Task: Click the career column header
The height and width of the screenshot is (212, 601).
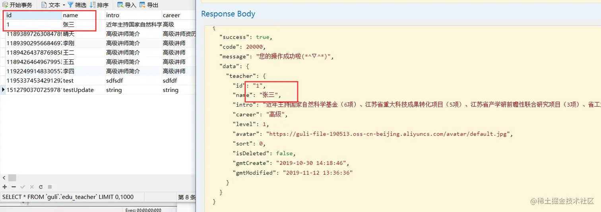Action: point(178,15)
